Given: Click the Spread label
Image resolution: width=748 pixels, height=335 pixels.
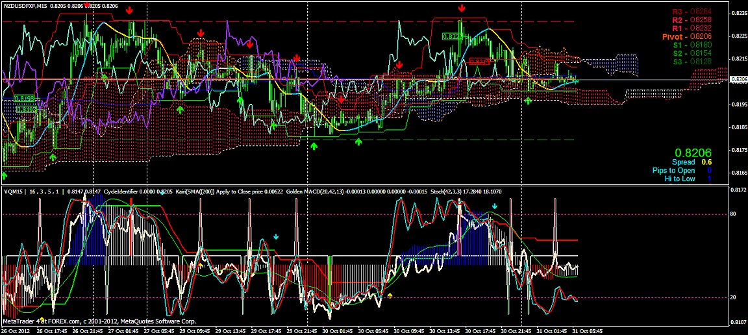Looking at the screenshot, I should click(683, 162).
